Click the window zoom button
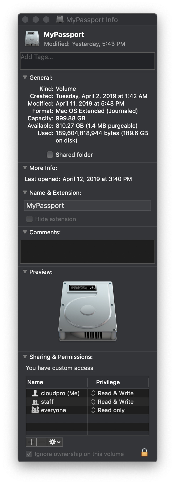The height and width of the screenshot is (484, 175). coord(46,20)
